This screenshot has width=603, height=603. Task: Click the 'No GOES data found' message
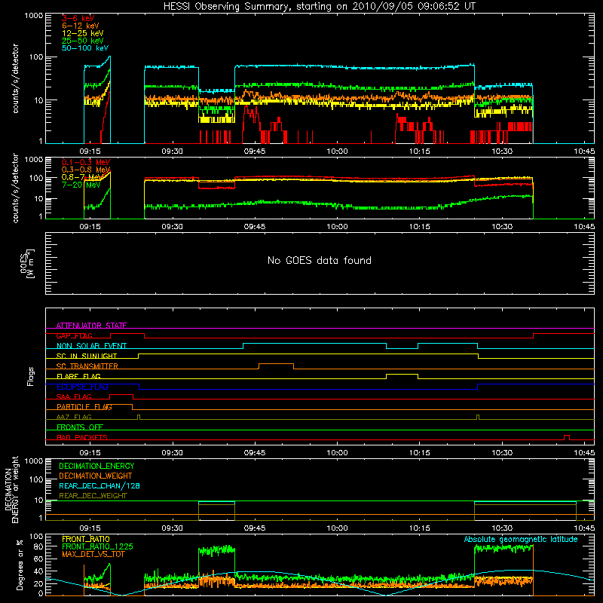coord(319,260)
